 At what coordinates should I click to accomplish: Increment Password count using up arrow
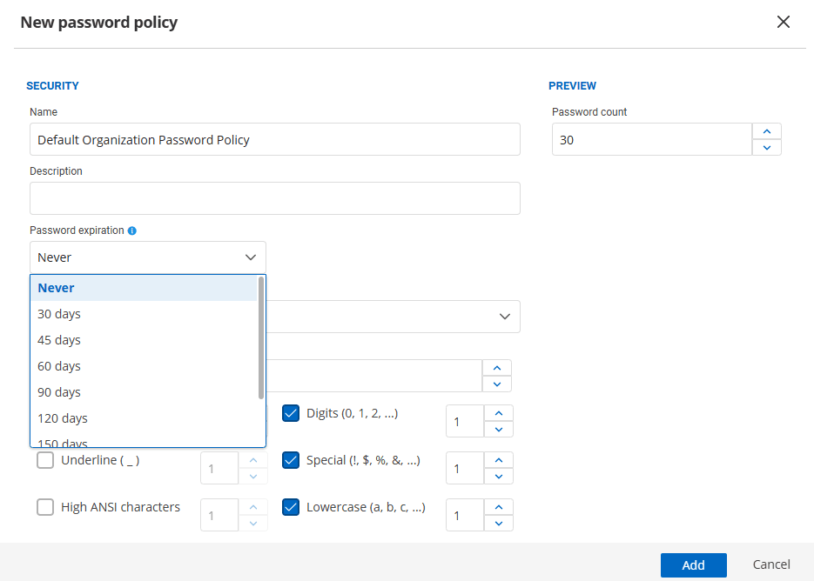(766, 130)
